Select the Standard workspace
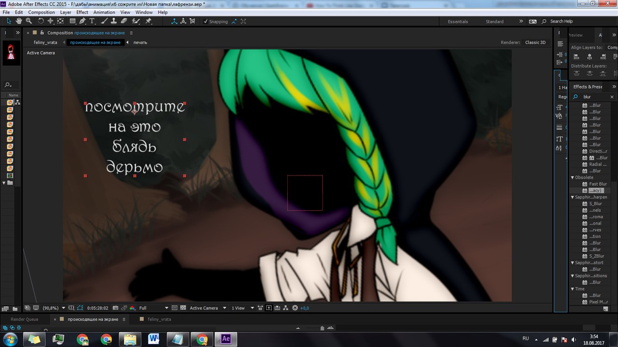Viewport: 618px width, 347px height. click(x=494, y=21)
